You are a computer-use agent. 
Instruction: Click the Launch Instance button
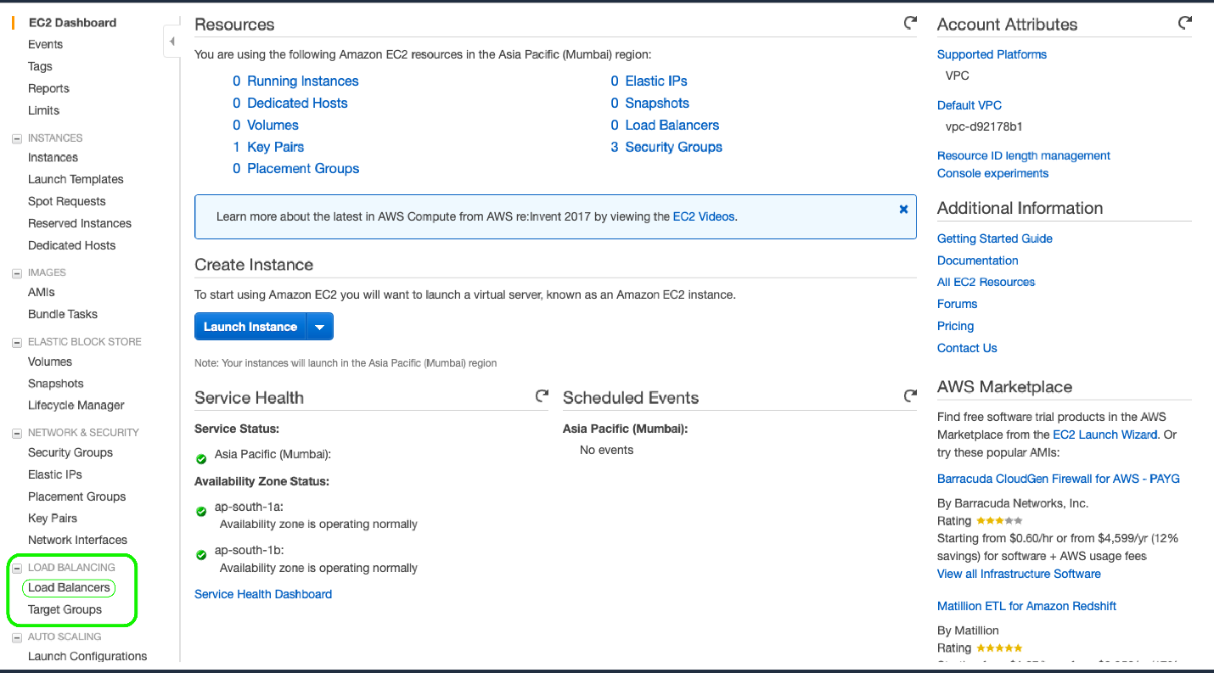pos(250,327)
